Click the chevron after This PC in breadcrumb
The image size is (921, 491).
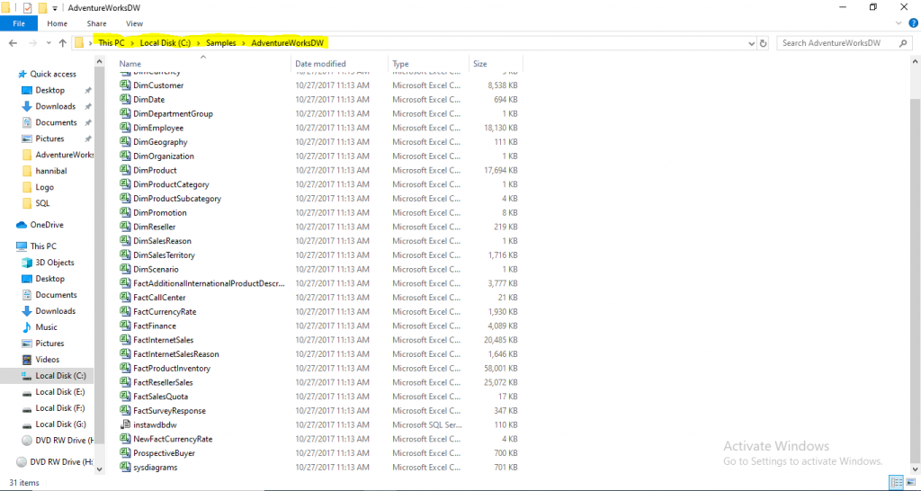(x=132, y=43)
